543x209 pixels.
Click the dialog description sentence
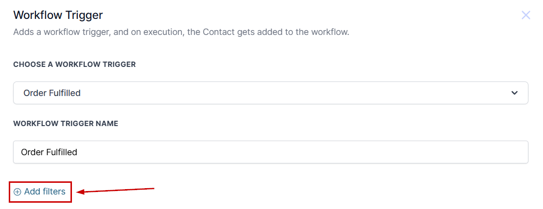click(x=181, y=32)
